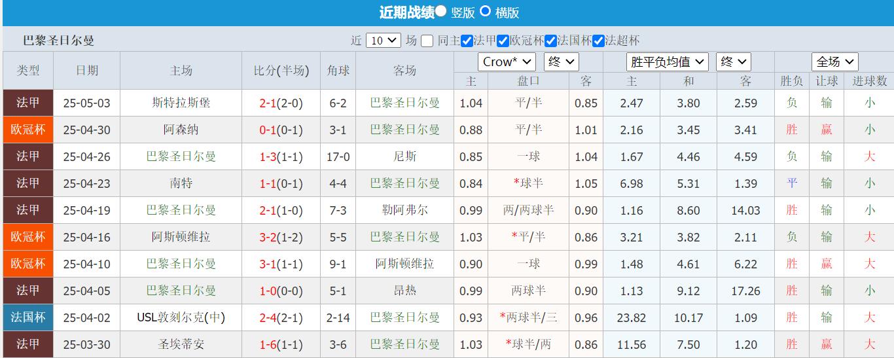Click the 阿斯顿维拉 away team link
The width and height of the screenshot is (894, 358).
pos(404,264)
